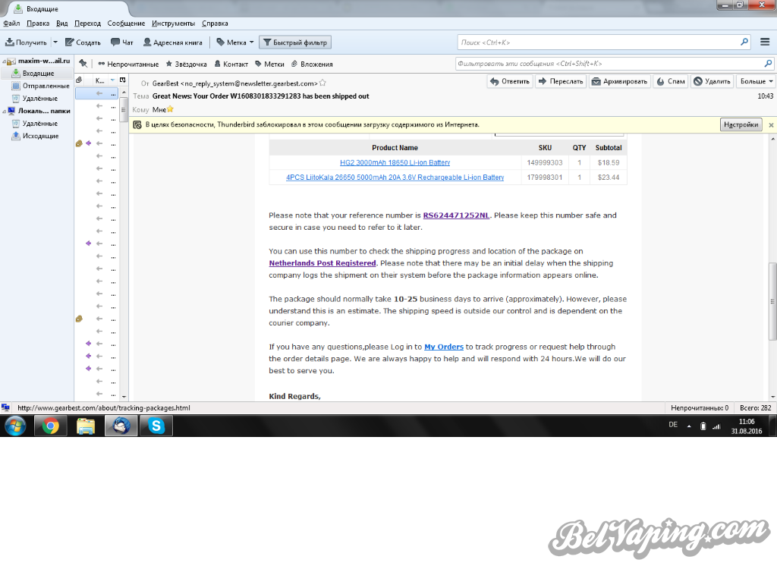
Task: Open the Инструменты menu
Action: click(173, 24)
